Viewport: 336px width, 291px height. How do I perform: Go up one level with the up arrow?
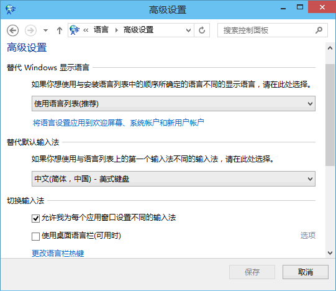[x=60, y=30]
